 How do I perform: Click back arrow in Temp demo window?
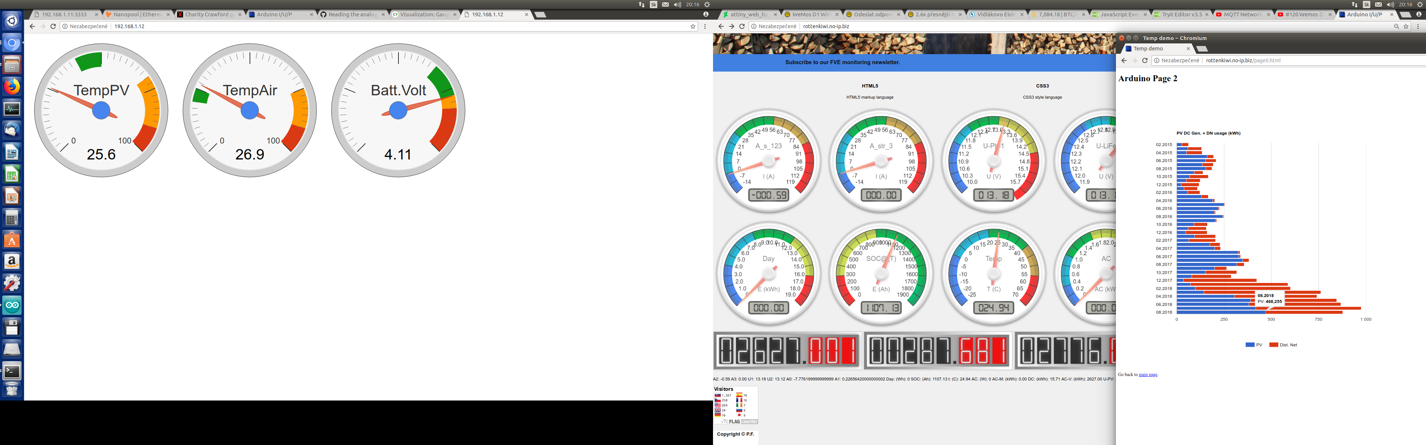click(x=1124, y=60)
